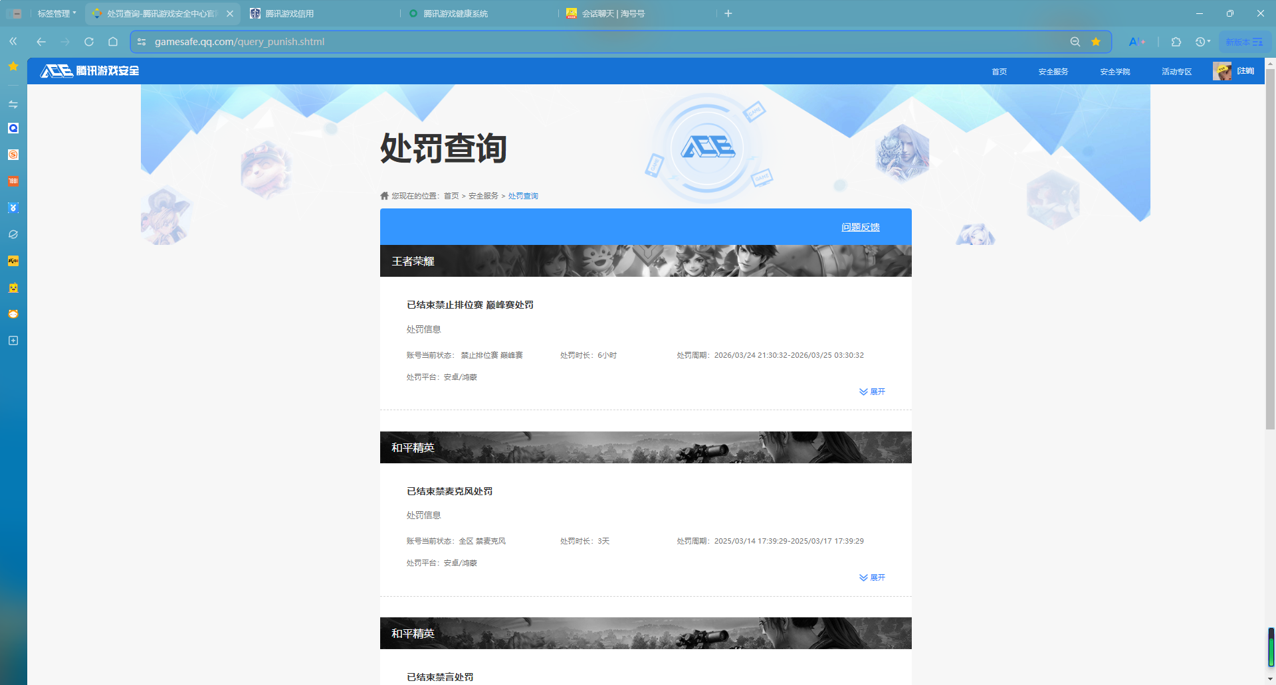Click the scrollbar up arrow
Screen dimensions: 1276x685
coord(1270,64)
